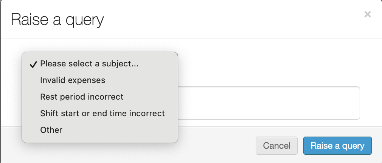
Task: Submit with the blue Raise a query button
Action: 337,146
